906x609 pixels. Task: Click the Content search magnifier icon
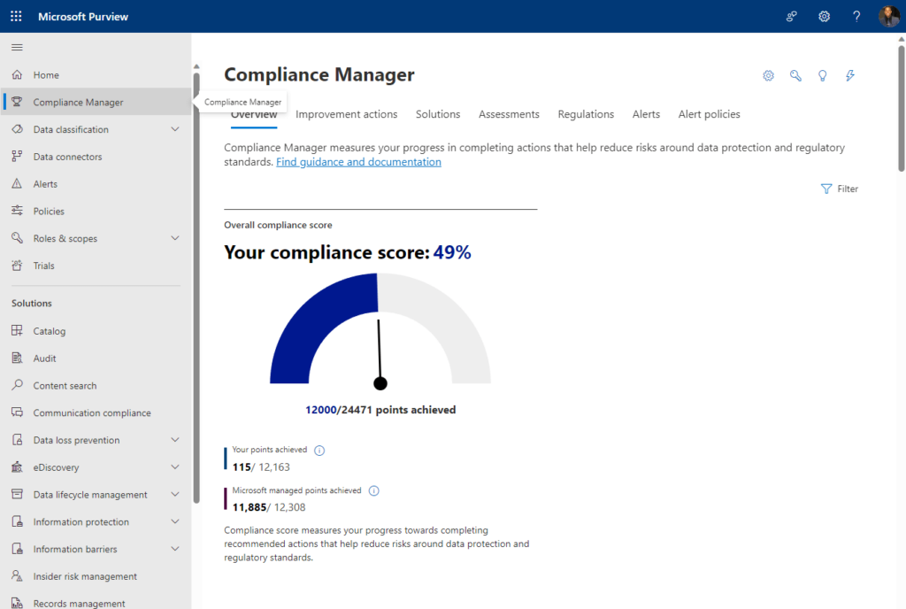click(18, 385)
